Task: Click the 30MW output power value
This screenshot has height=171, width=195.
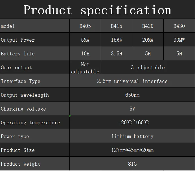Action: 179,40
